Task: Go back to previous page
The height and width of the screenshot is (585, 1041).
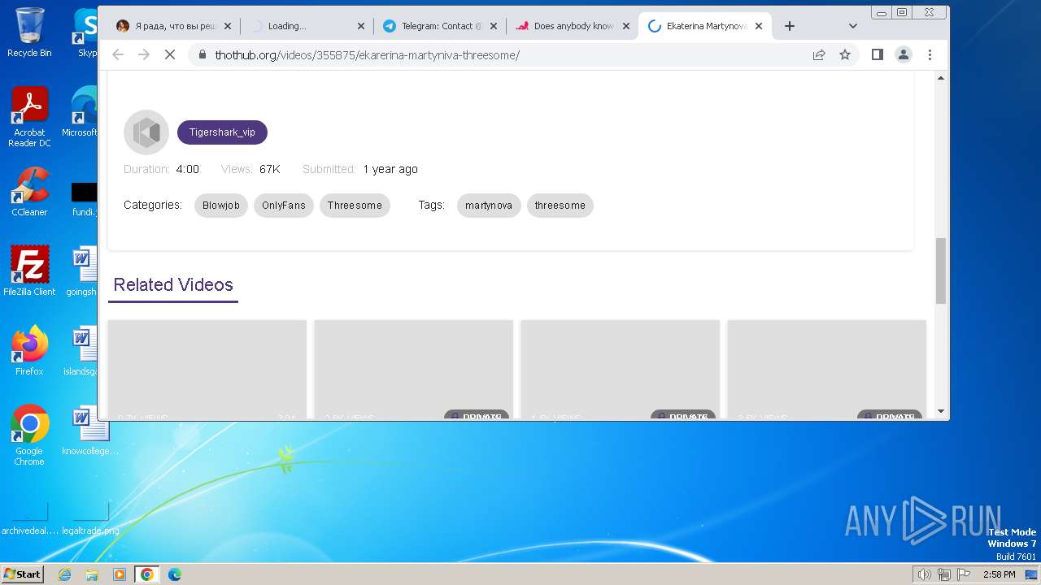Action: pyautogui.click(x=118, y=54)
